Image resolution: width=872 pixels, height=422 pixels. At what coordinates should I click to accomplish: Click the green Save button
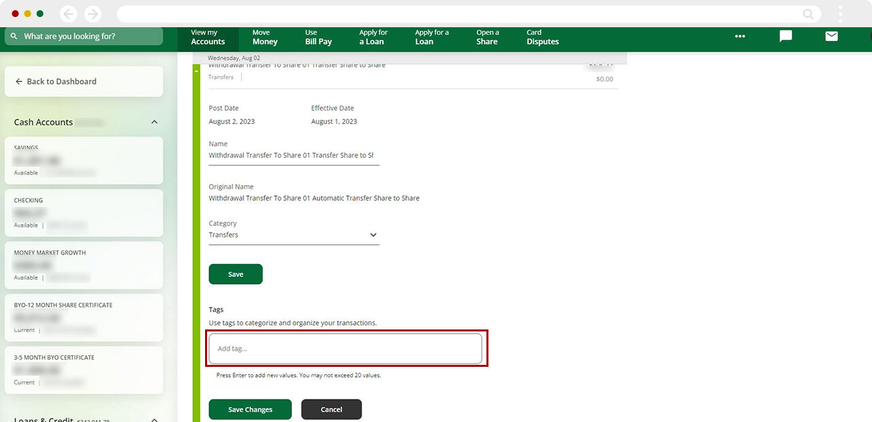click(235, 274)
